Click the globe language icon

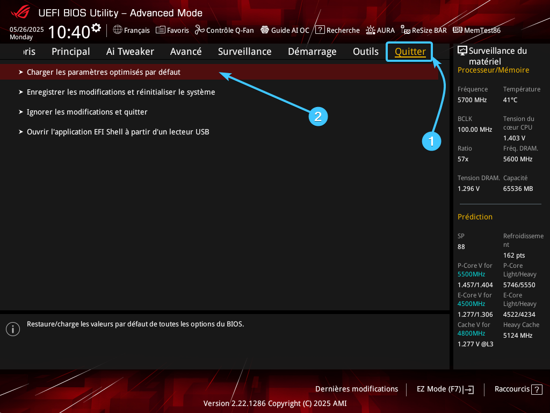pyautogui.click(x=118, y=30)
